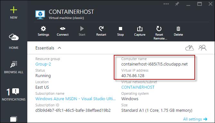Collapse the Essentials section chevron
215x123 pixels.
coord(59,48)
